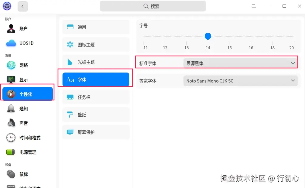The image size is (305, 188).
Task: Click the Mouse icon in sidebar
Action: tap(11, 174)
